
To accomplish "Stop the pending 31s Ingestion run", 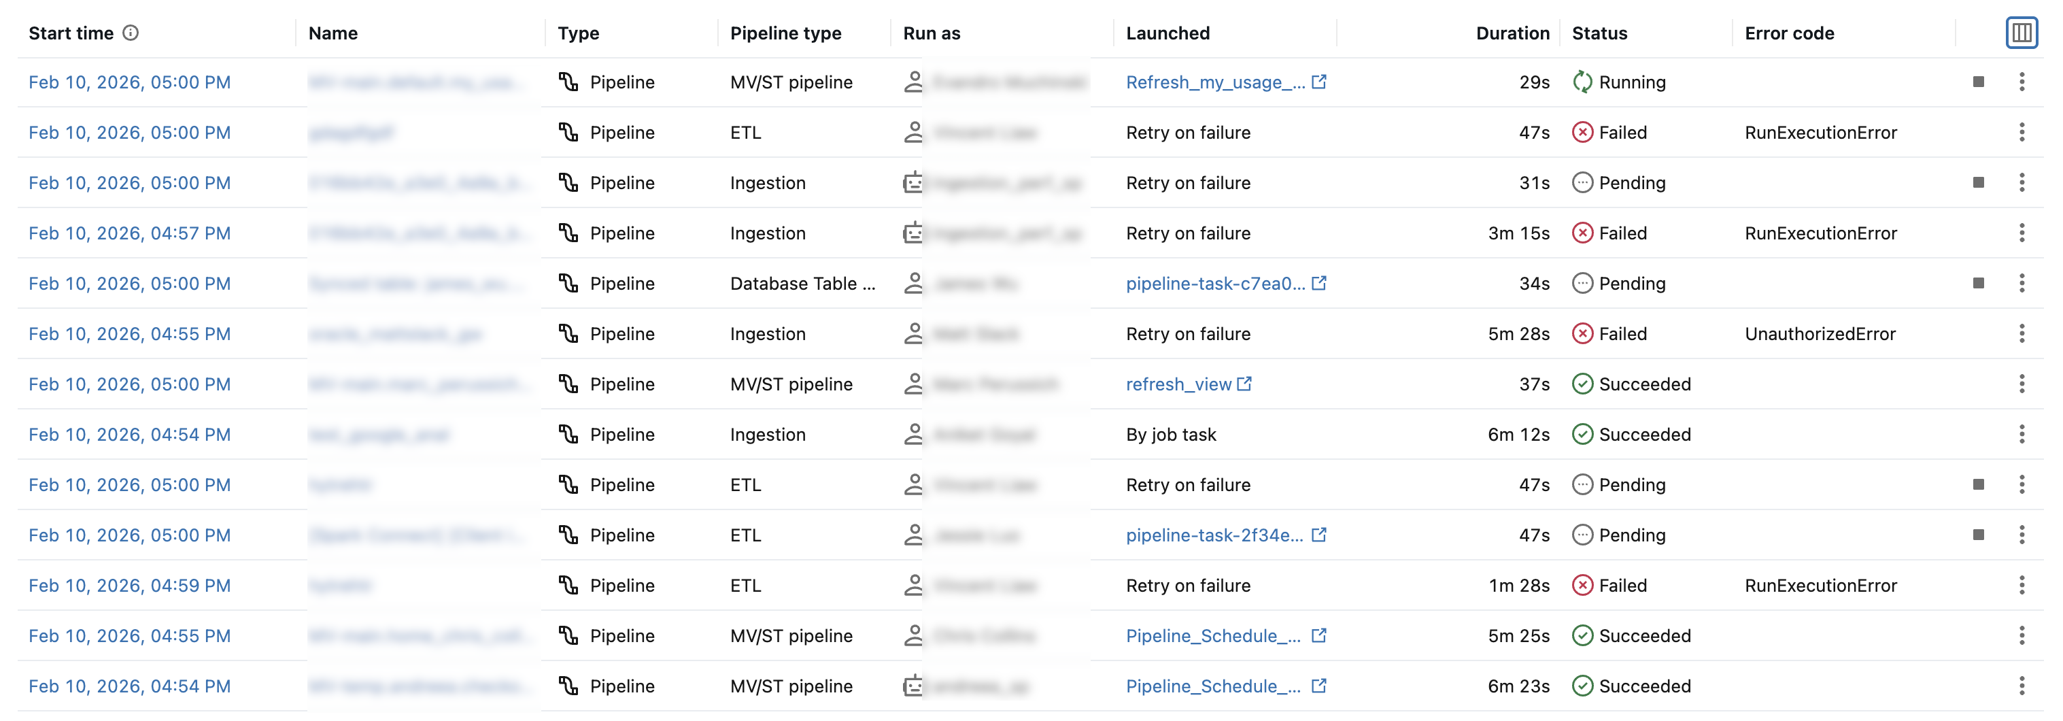I will [1978, 183].
